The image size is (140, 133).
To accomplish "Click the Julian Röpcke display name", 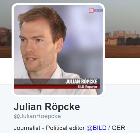I will coord(47,107).
